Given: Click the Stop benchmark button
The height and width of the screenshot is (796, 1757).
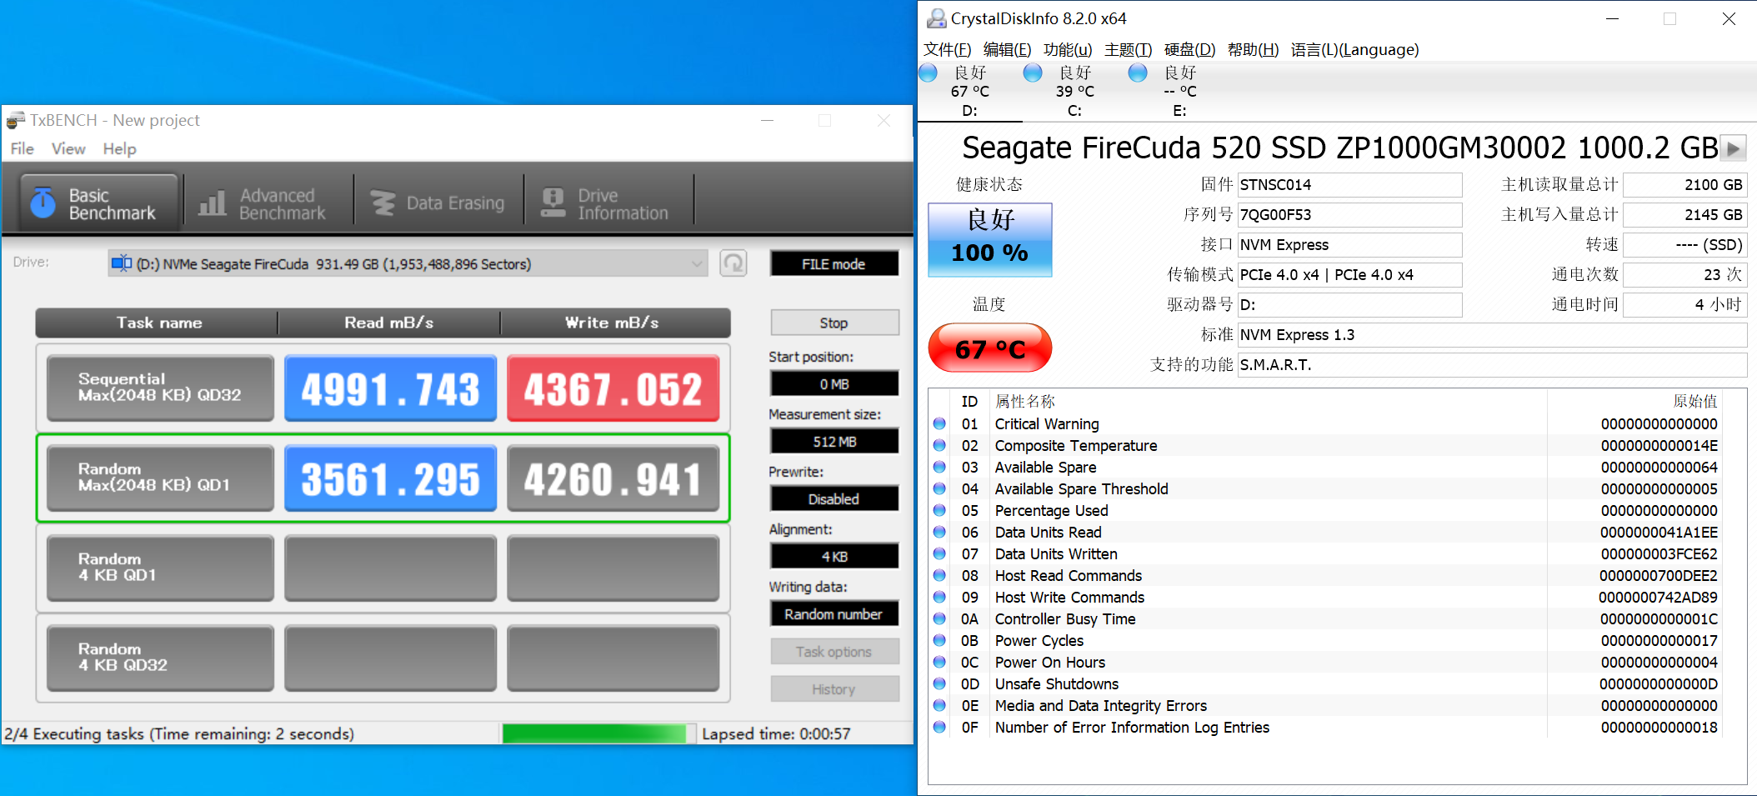Looking at the screenshot, I should [x=834, y=323].
